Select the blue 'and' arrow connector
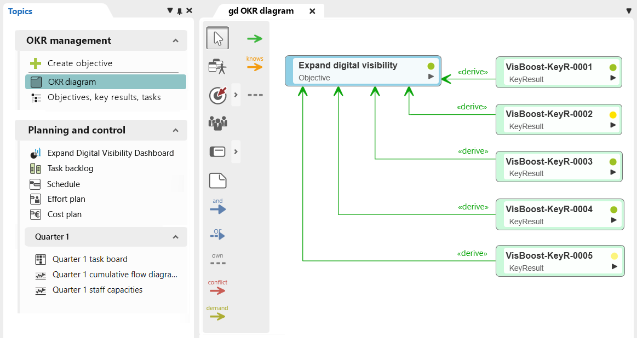 [218, 207]
